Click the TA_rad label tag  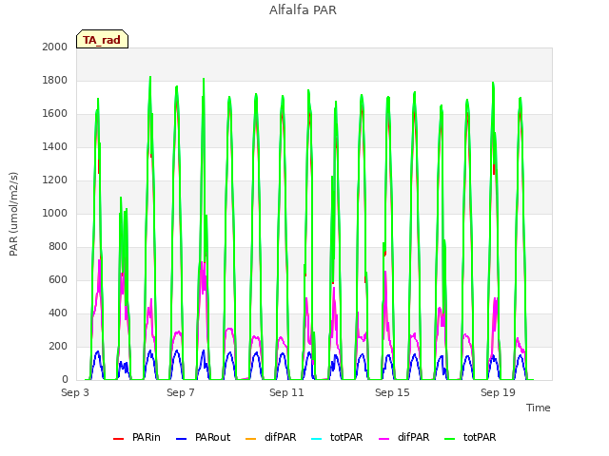tap(102, 39)
